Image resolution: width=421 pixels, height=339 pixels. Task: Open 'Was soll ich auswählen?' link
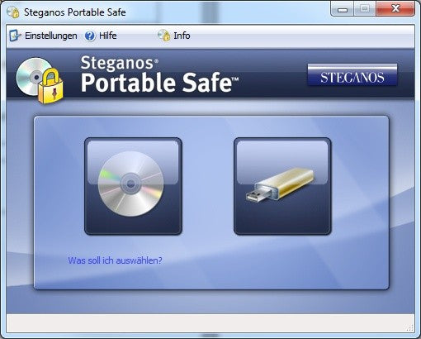(115, 260)
